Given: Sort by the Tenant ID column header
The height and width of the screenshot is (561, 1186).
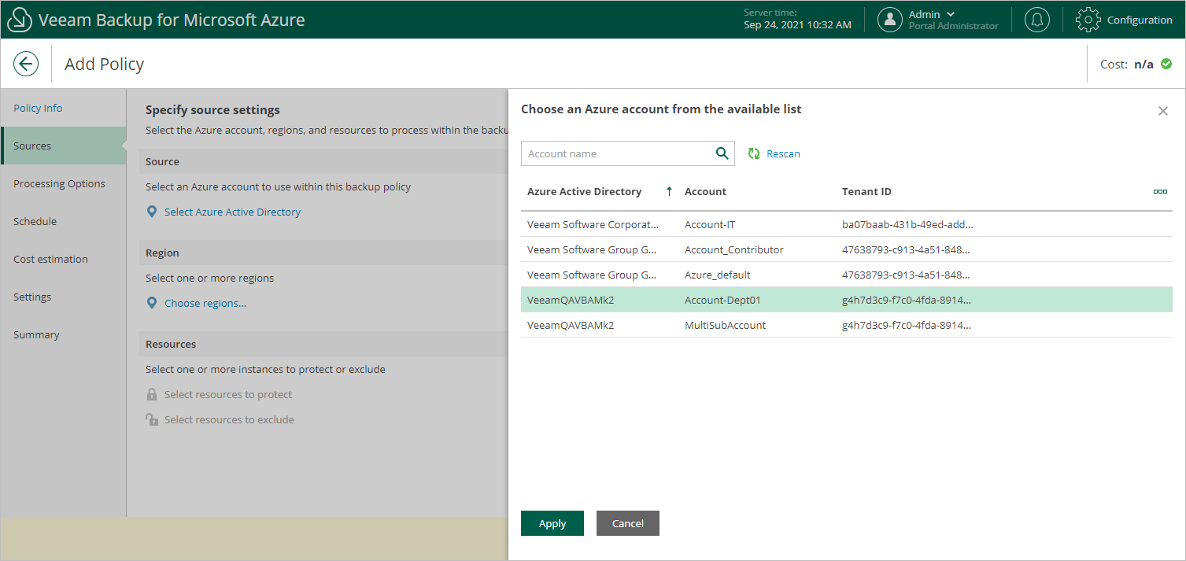Looking at the screenshot, I should coord(866,191).
